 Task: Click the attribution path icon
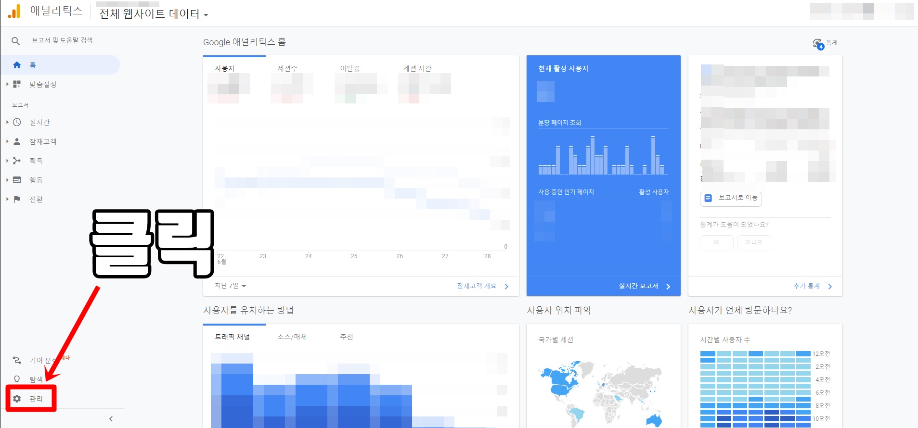click(17, 360)
